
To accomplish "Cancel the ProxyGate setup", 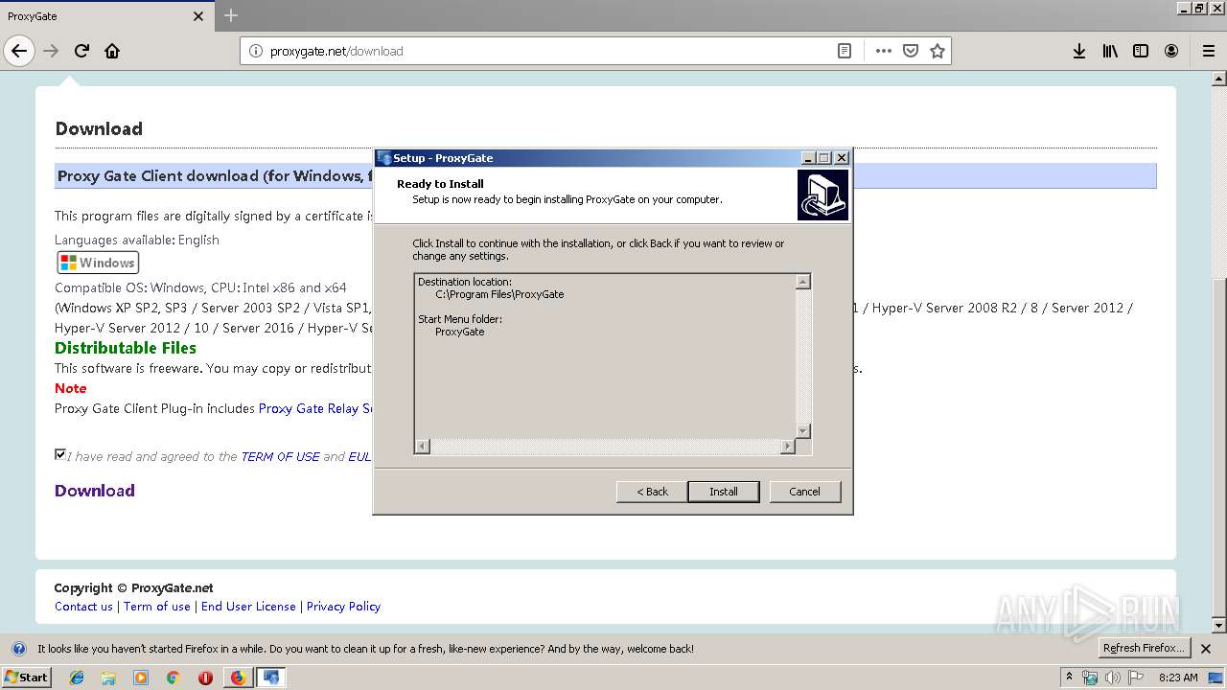I will tap(804, 492).
